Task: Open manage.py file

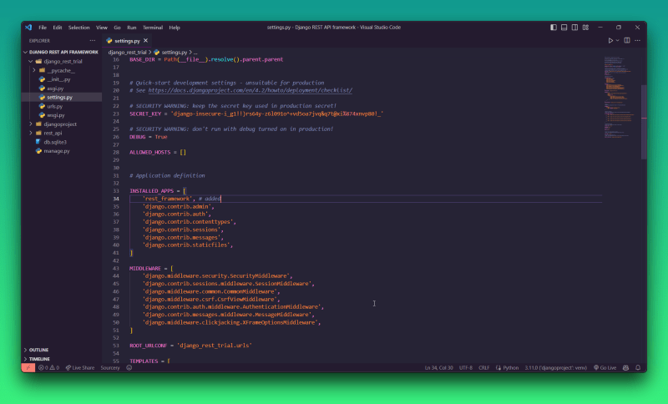Action: (61, 151)
